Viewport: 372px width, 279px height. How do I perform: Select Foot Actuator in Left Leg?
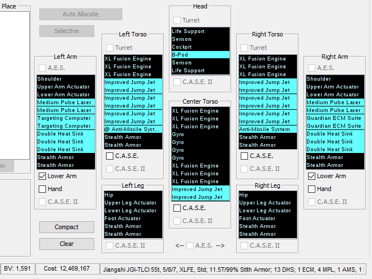(133, 218)
